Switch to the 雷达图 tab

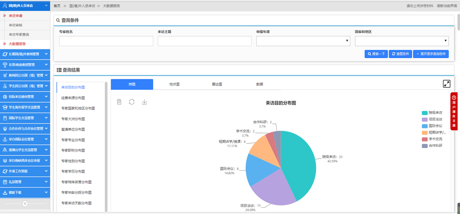pyautogui.click(x=217, y=84)
